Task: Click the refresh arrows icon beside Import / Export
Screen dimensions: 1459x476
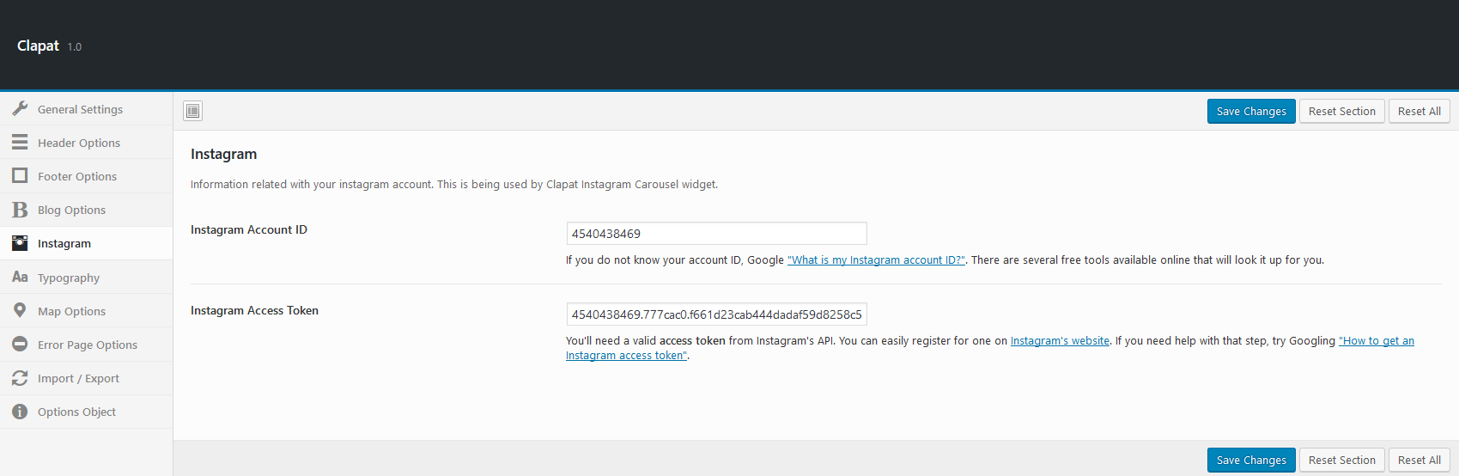Action: [20, 378]
